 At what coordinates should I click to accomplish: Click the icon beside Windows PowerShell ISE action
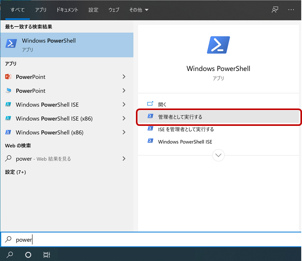tap(150, 141)
